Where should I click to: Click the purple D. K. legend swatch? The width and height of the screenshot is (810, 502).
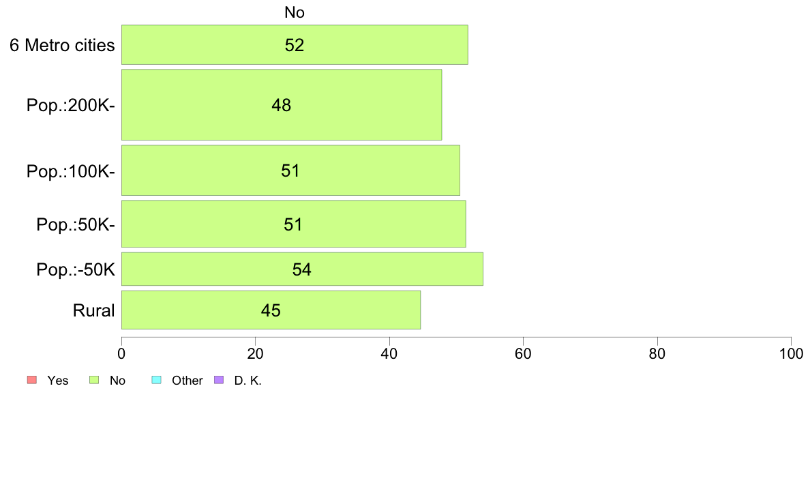pyautogui.click(x=219, y=380)
